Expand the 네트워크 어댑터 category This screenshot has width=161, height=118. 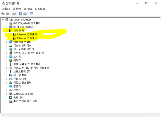click(x=7, y=42)
